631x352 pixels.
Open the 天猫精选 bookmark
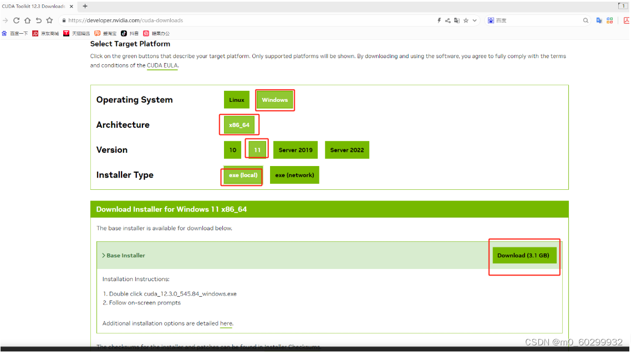[x=77, y=33]
